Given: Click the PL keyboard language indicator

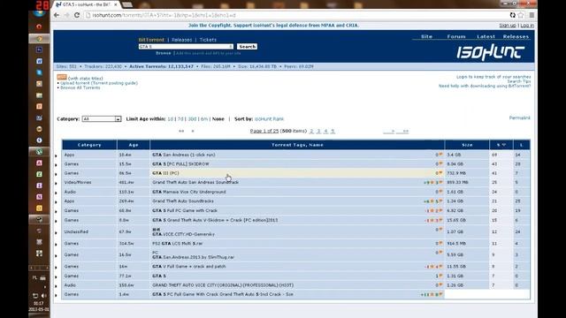Looking at the screenshot, I should click(x=34, y=277).
